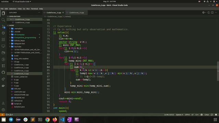Open the notifications bell in status bar
This screenshot has height=123, width=219.
(216, 115)
